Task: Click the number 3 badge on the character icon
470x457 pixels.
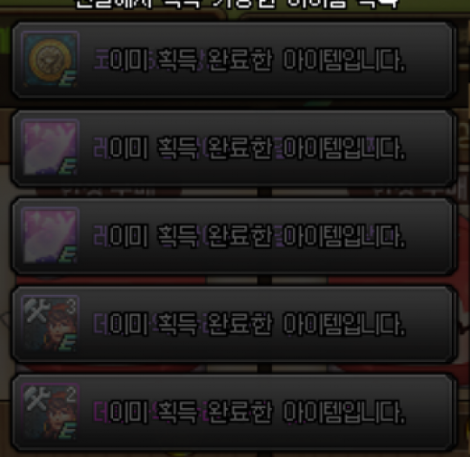Action: (70, 307)
